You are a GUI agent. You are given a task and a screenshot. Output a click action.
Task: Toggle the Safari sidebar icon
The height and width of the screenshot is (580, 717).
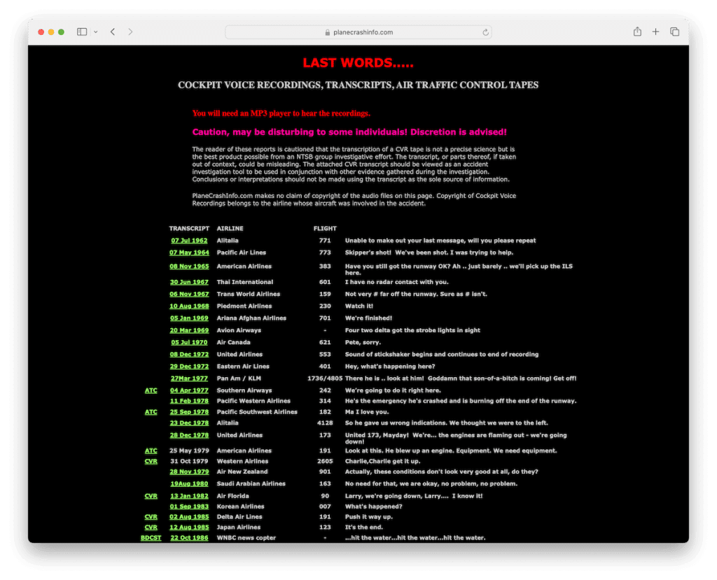pos(82,31)
